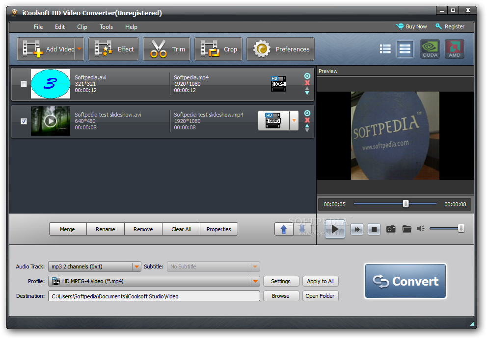The width and height of the screenshot is (487, 339).
Task: Toggle NVIDIA CUDA acceleration
Action: tap(430, 49)
